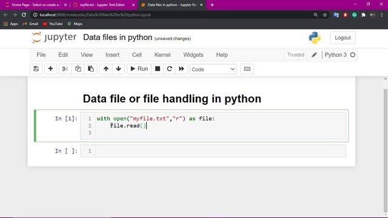Open a new browser tab
Viewport: 388px width, 218px height.
[212, 5]
